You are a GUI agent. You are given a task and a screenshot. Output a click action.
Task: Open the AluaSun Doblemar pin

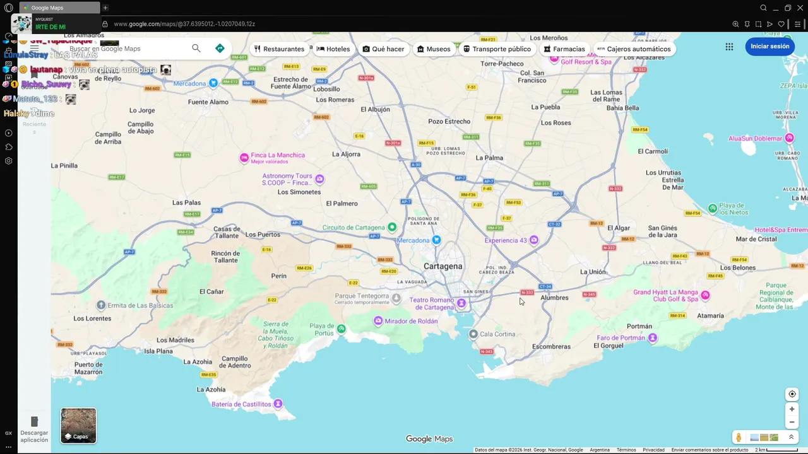(x=789, y=138)
